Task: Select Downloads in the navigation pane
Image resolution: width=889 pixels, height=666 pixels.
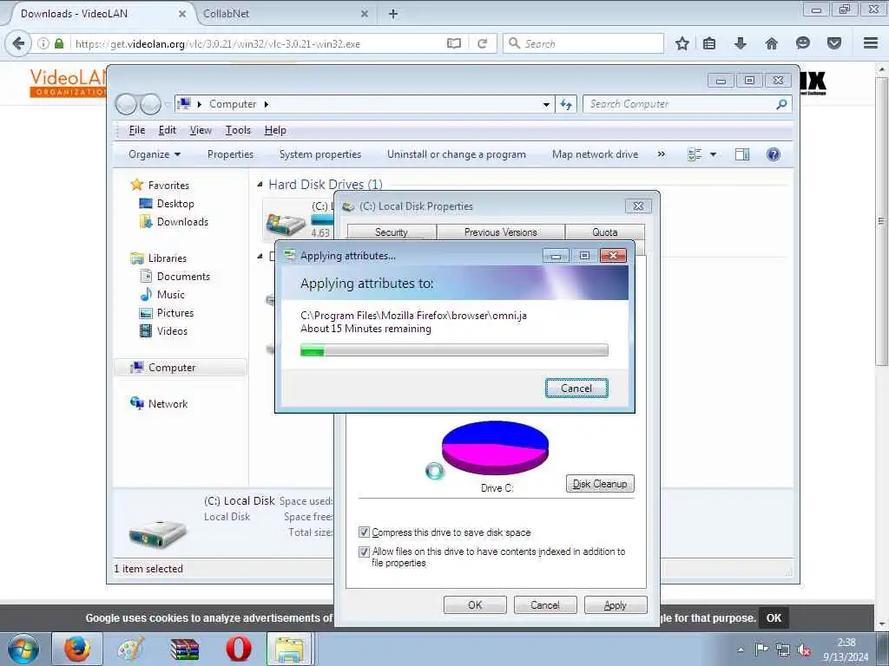Action: click(182, 222)
